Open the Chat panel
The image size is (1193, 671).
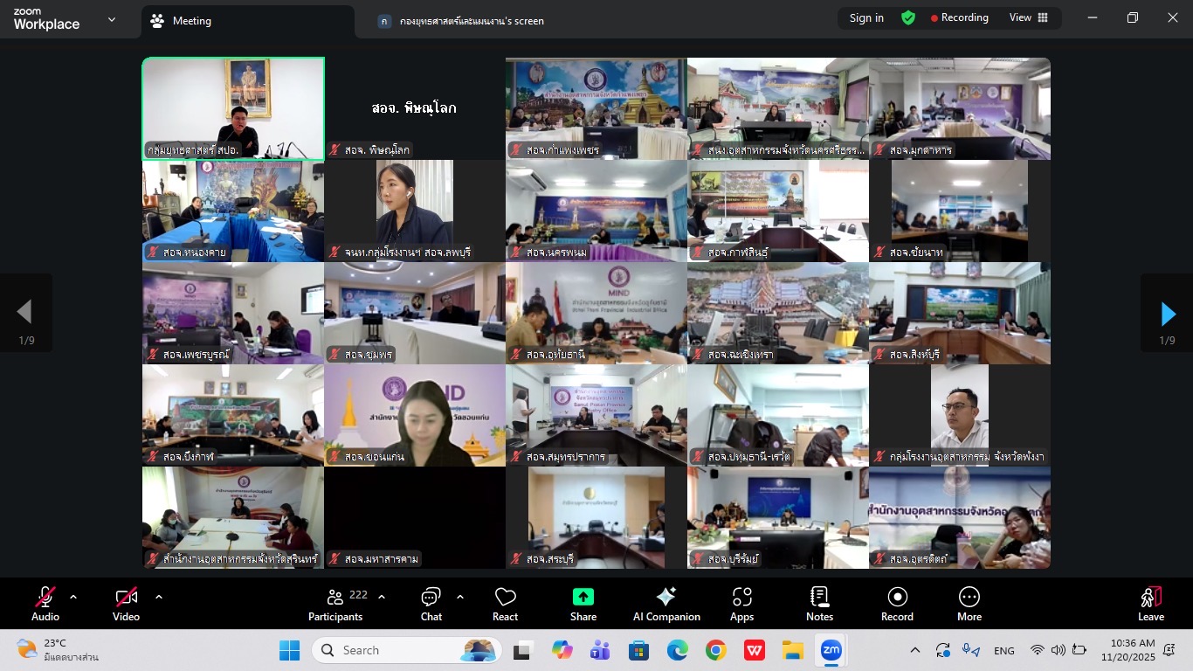431,604
